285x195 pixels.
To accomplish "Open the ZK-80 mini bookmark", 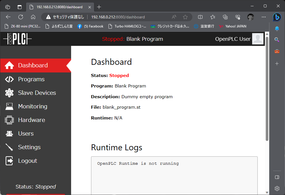I will pos(23,26).
